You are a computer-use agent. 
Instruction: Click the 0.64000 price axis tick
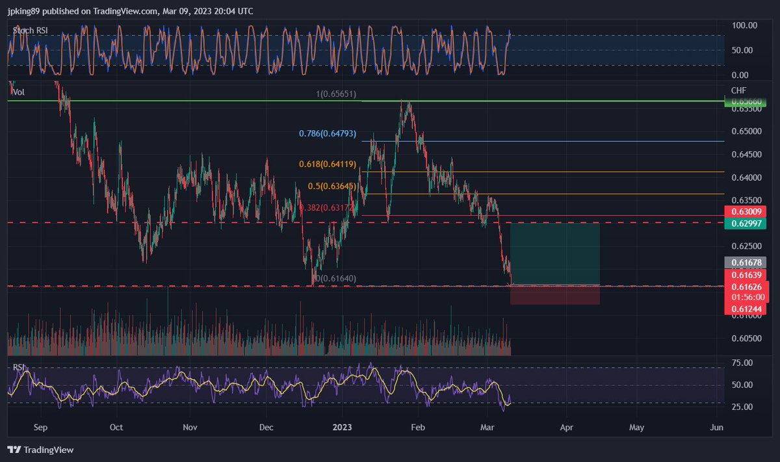[x=747, y=177]
